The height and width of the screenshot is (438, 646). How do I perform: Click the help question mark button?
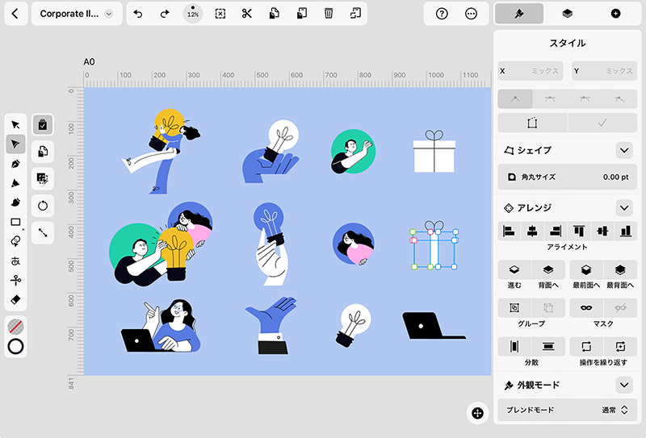click(x=442, y=14)
